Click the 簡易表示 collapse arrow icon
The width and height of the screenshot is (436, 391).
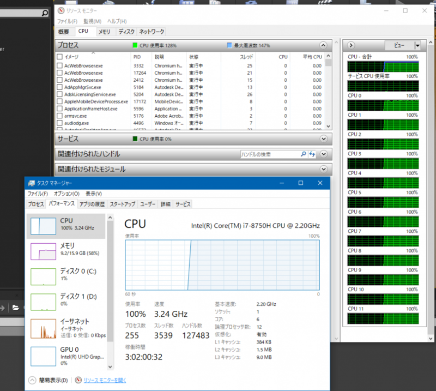pos(32,380)
